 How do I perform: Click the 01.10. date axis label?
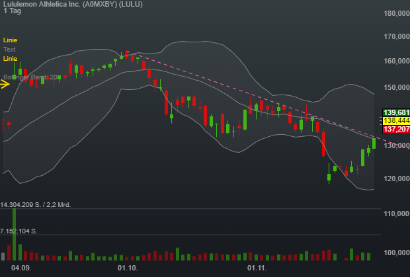pos(128,268)
